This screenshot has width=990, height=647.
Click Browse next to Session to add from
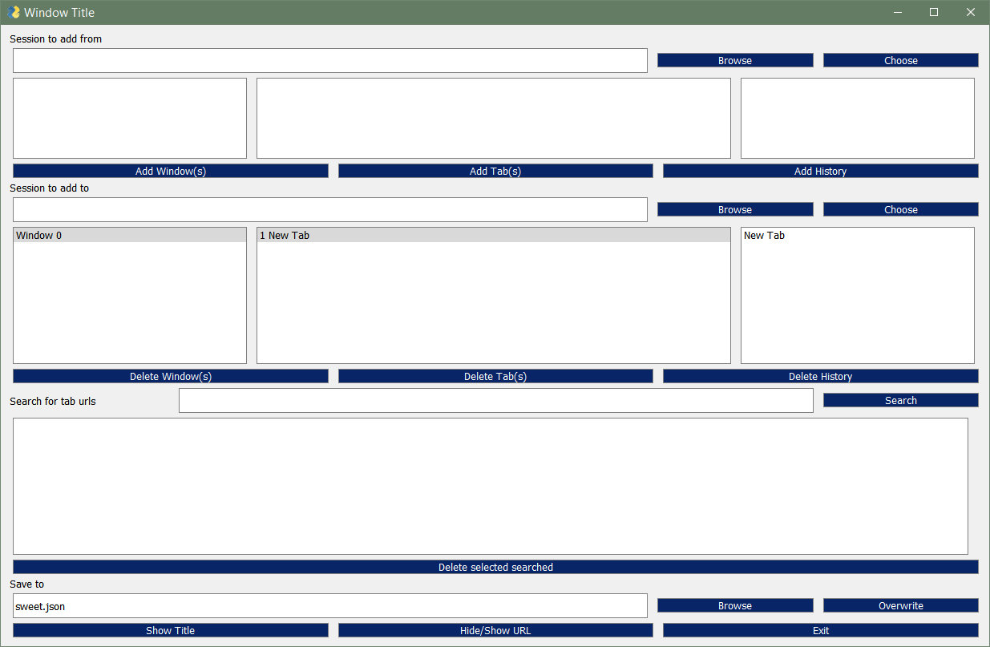coord(734,59)
